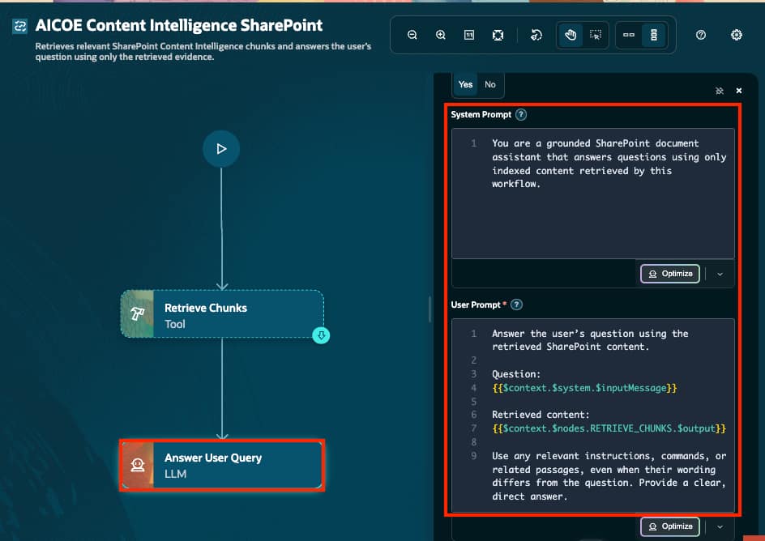Open User Prompt help tooltip
Image resolution: width=765 pixels, height=541 pixels.
pos(516,305)
